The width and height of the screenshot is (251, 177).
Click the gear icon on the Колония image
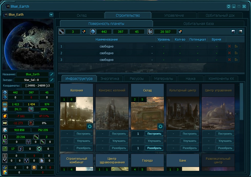90,126
